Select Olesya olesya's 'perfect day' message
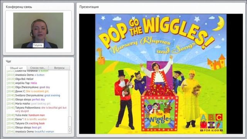 [26, 100]
